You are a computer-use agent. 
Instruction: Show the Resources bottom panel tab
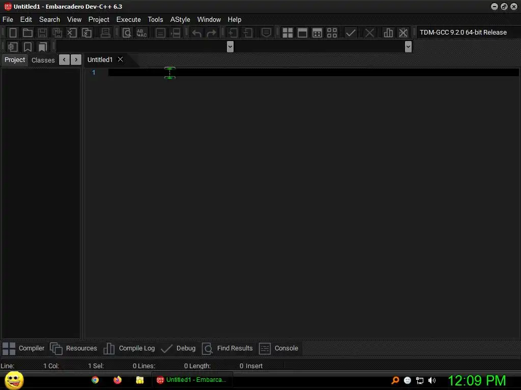click(x=73, y=348)
